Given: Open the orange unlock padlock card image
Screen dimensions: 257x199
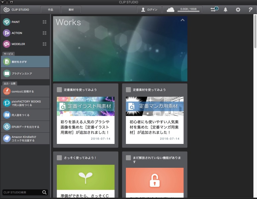Looking at the screenshot, I should click(x=155, y=180).
